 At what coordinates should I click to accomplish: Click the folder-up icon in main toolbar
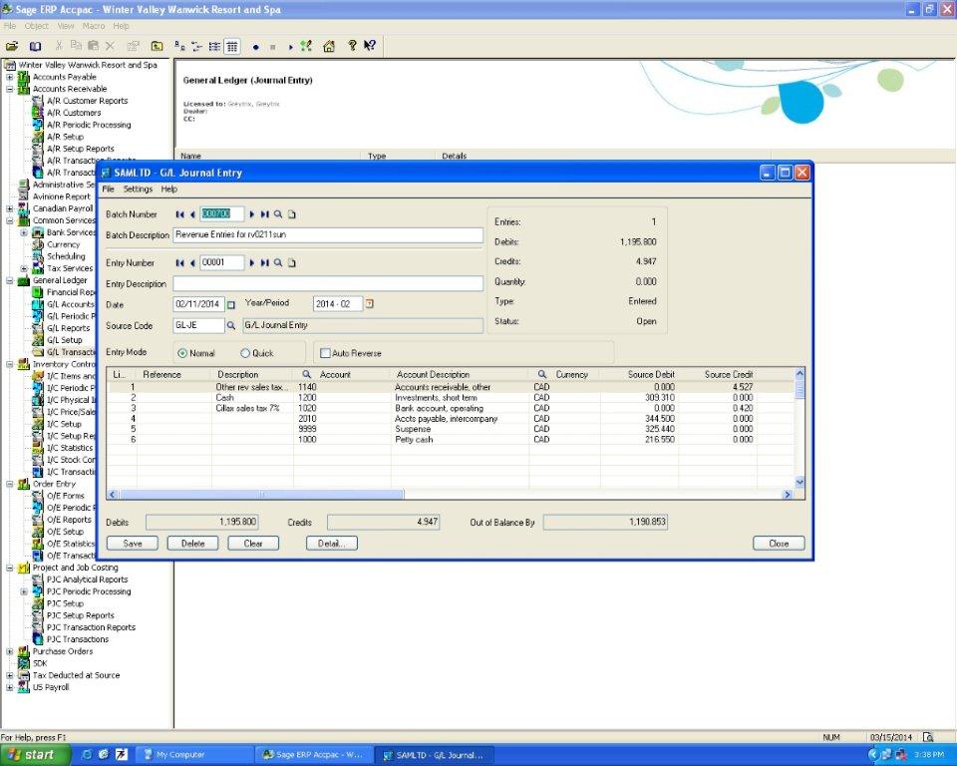click(x=157, y=46)
